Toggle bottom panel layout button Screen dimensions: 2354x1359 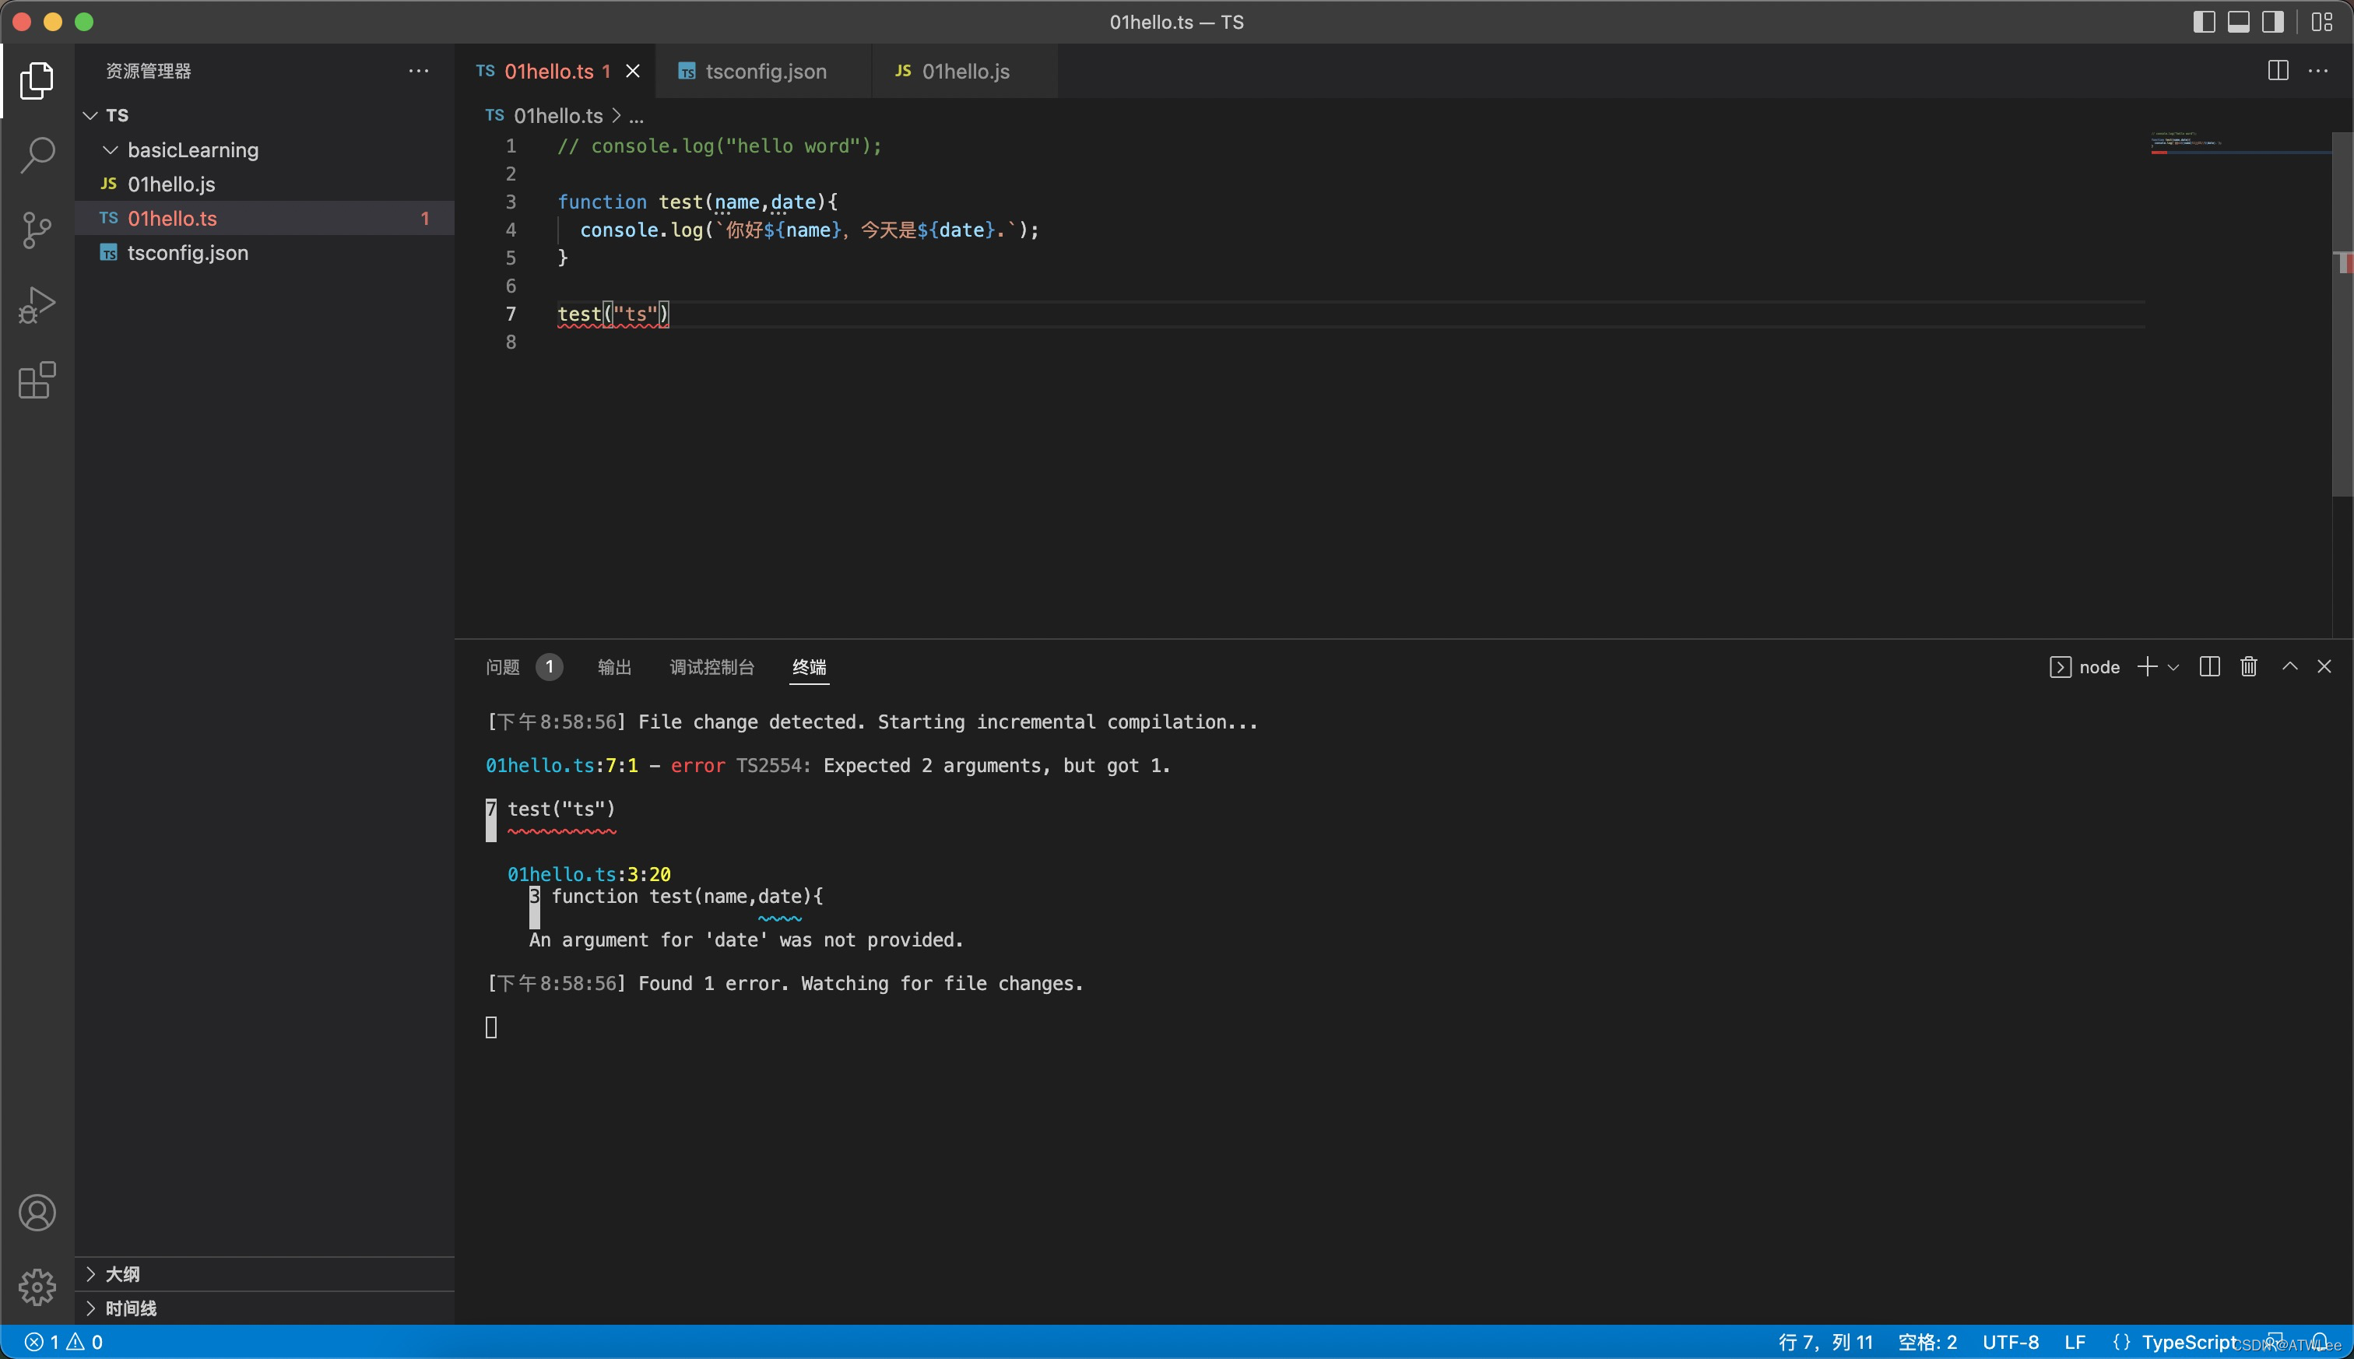point(2238,22)
